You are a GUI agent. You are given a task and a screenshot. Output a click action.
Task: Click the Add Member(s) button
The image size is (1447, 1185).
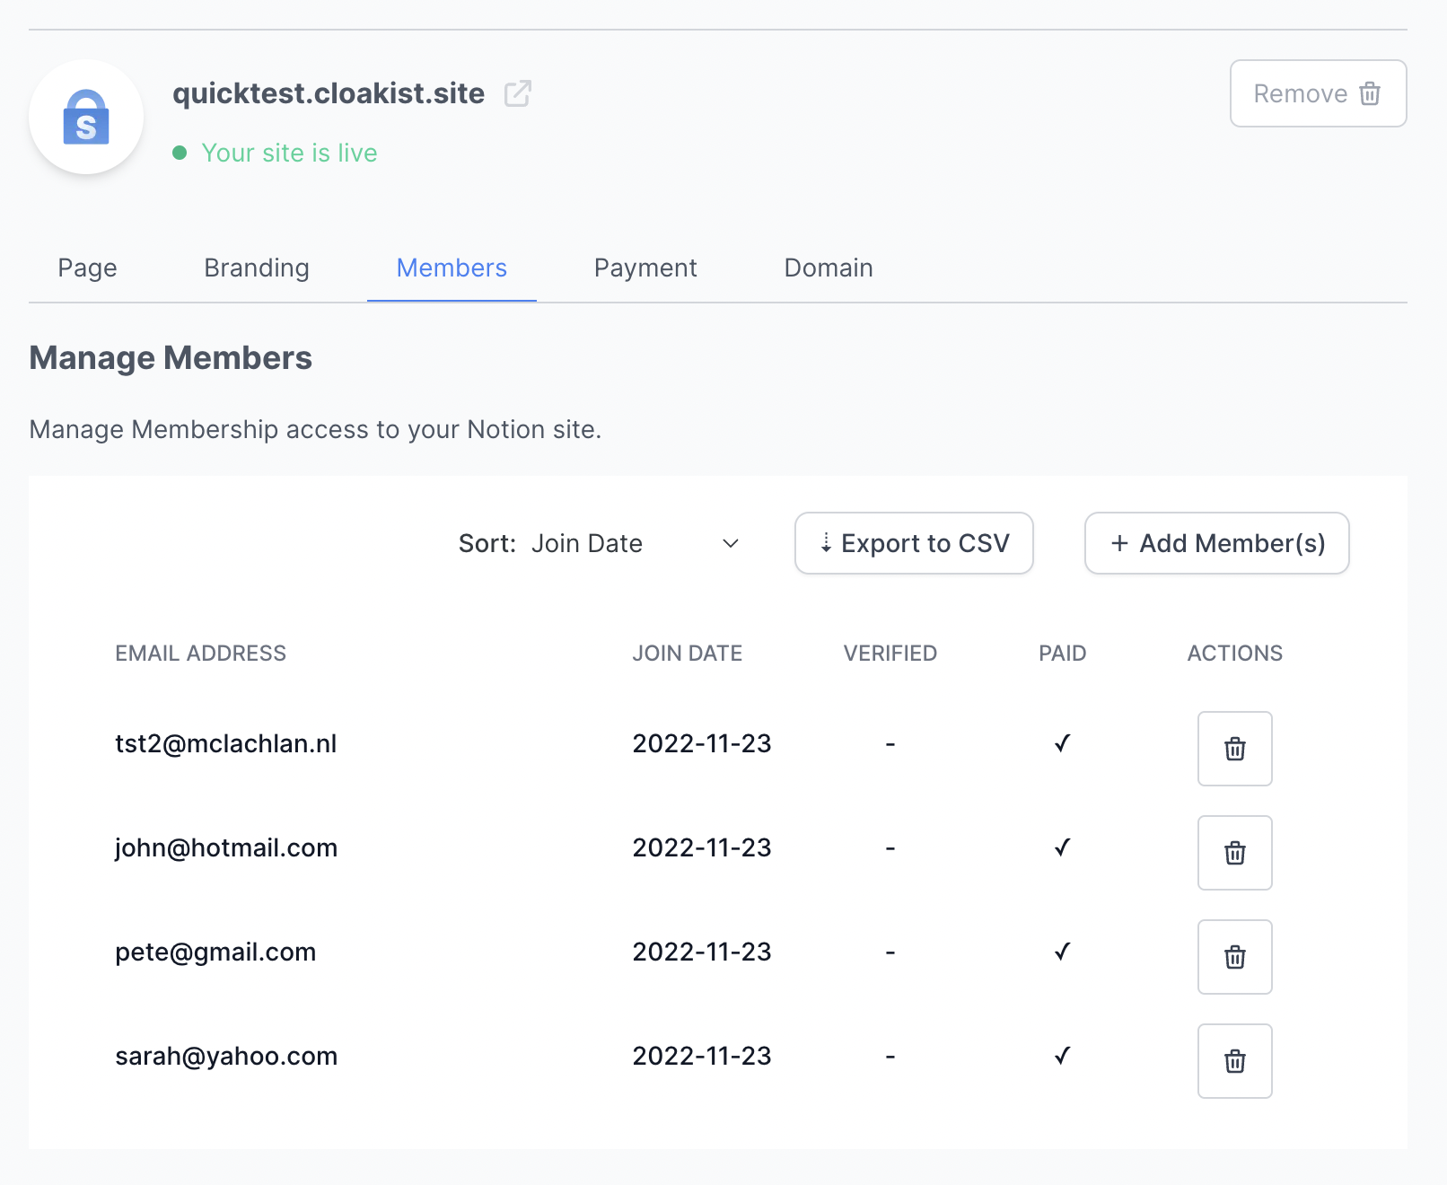[x=1217, y=543]
